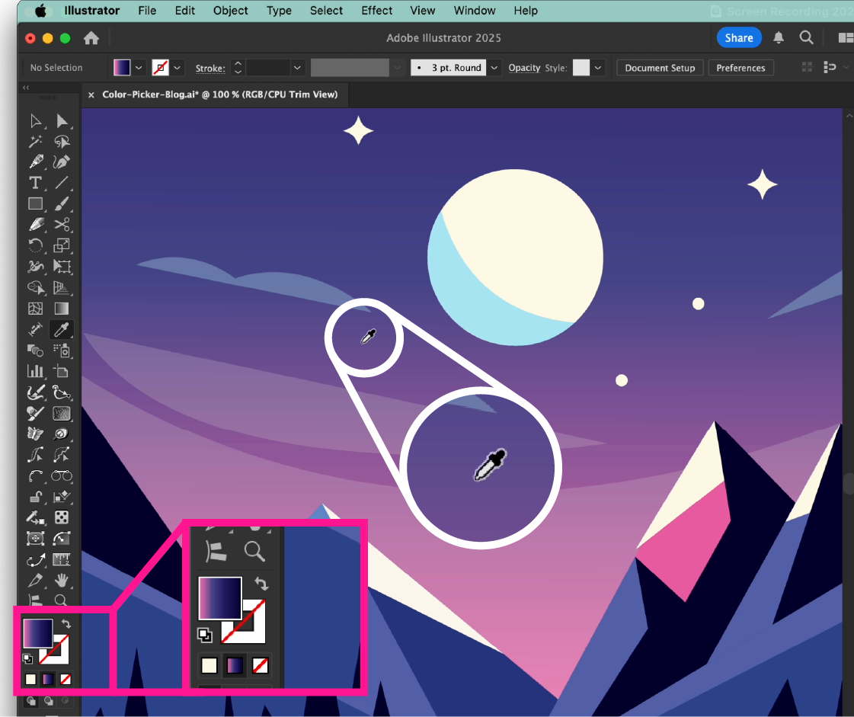Click the Home icon in the title bar
Viewport: 854px width, 717px height.
pos(91,38)
